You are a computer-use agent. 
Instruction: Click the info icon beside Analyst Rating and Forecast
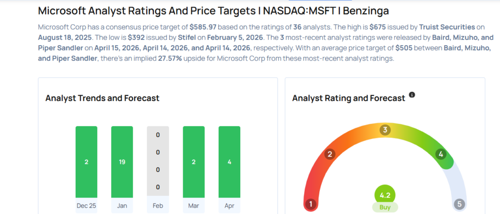pos(412,95)
